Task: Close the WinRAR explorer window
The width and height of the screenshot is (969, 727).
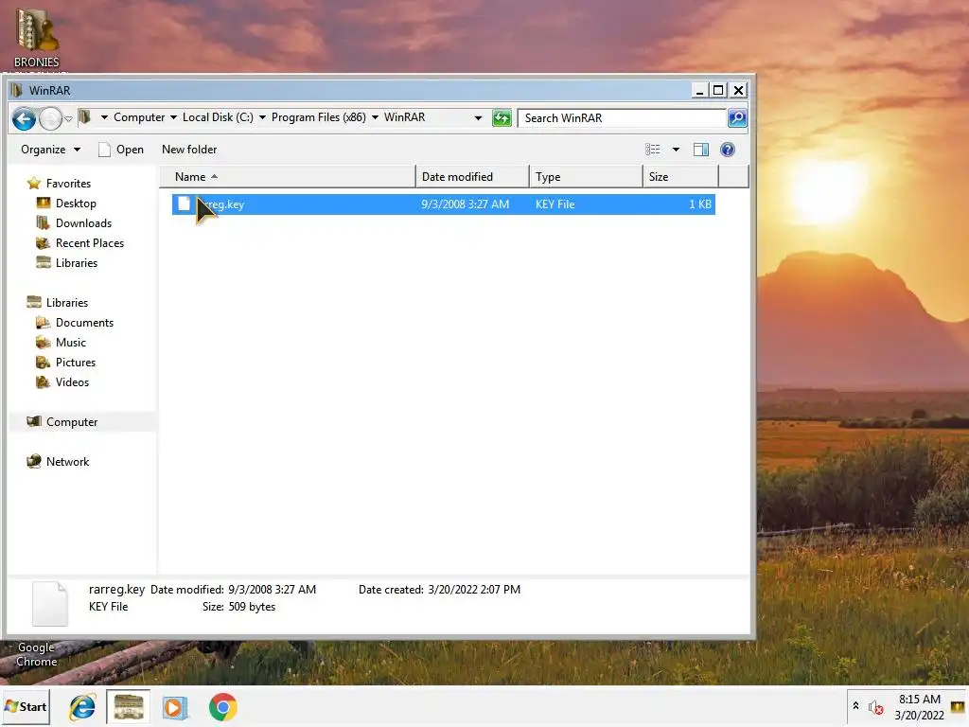Action: 738,90
